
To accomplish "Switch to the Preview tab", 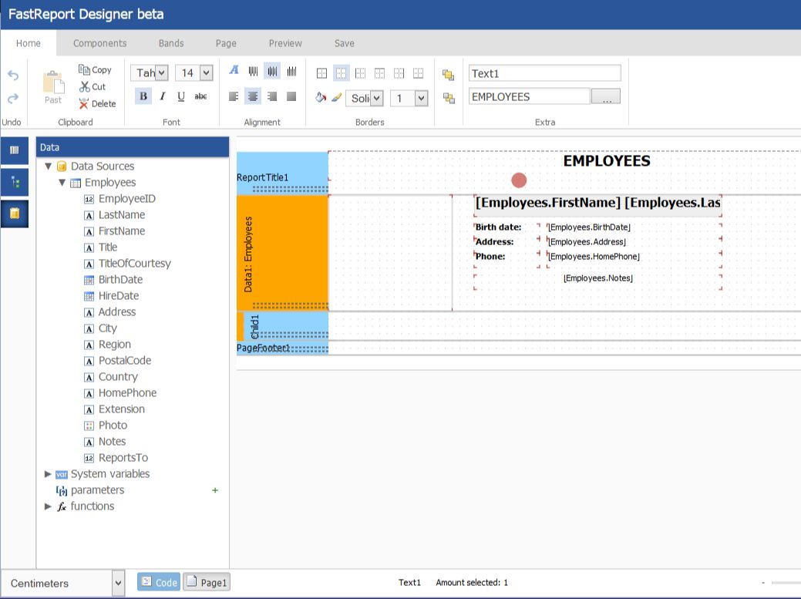I will click(284, 43).
